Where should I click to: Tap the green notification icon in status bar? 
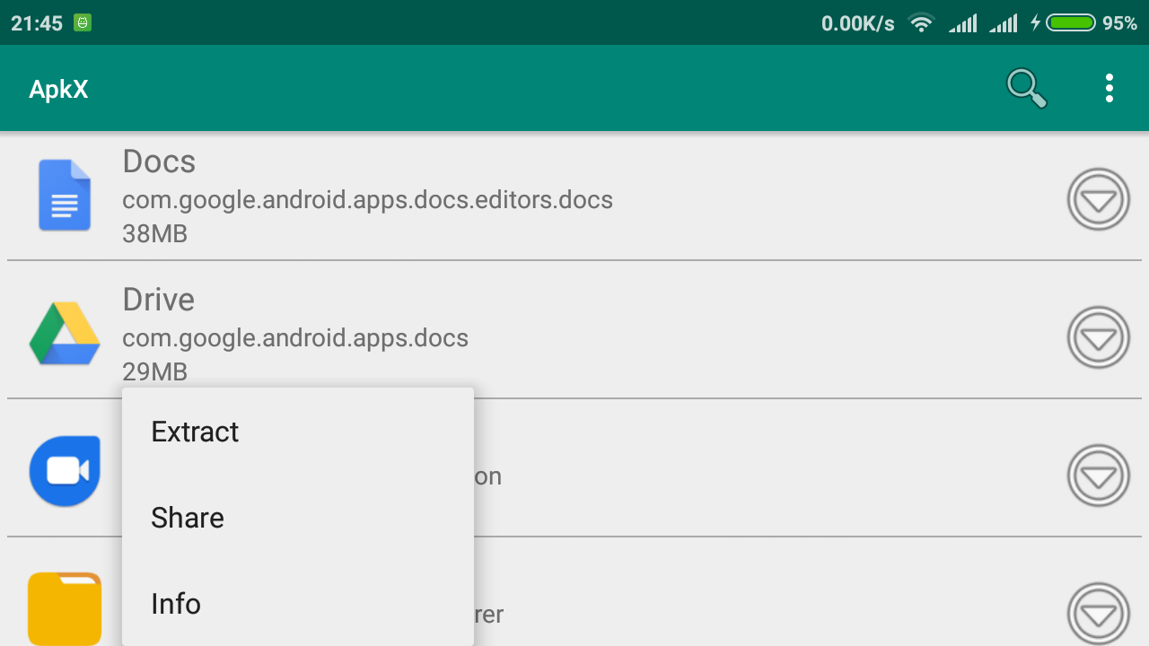pyautogui.click(x=83, y=23)
